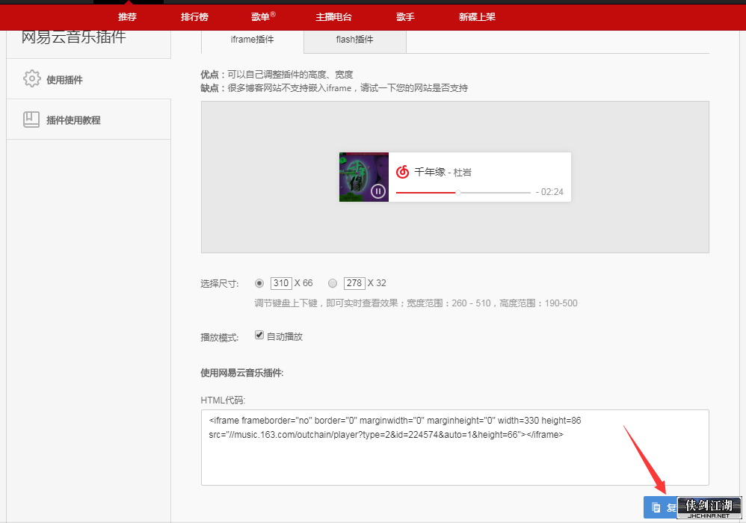Click inside the HTML代码 text area
The image size is (746, 523).
point(454,448)
